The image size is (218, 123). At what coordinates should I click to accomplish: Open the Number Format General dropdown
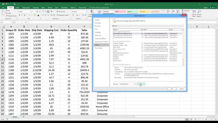point(86,12)
